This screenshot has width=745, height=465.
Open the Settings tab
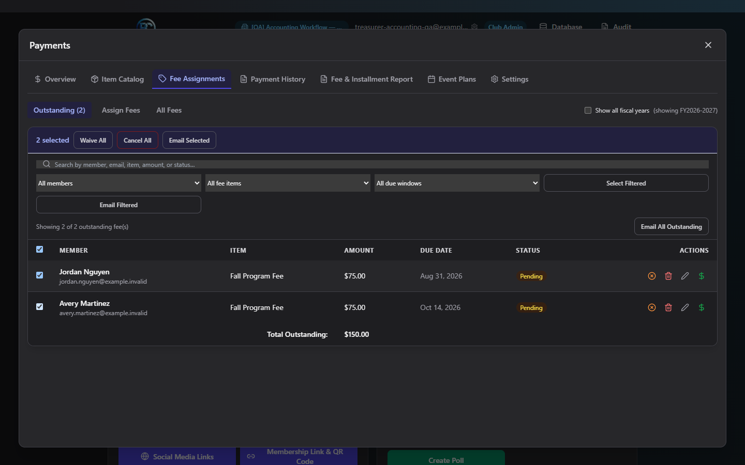pyautogui.click(x=510, y=79)
